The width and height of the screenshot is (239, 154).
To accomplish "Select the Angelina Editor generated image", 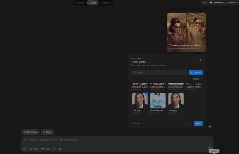I will click(x=194, y=86).
